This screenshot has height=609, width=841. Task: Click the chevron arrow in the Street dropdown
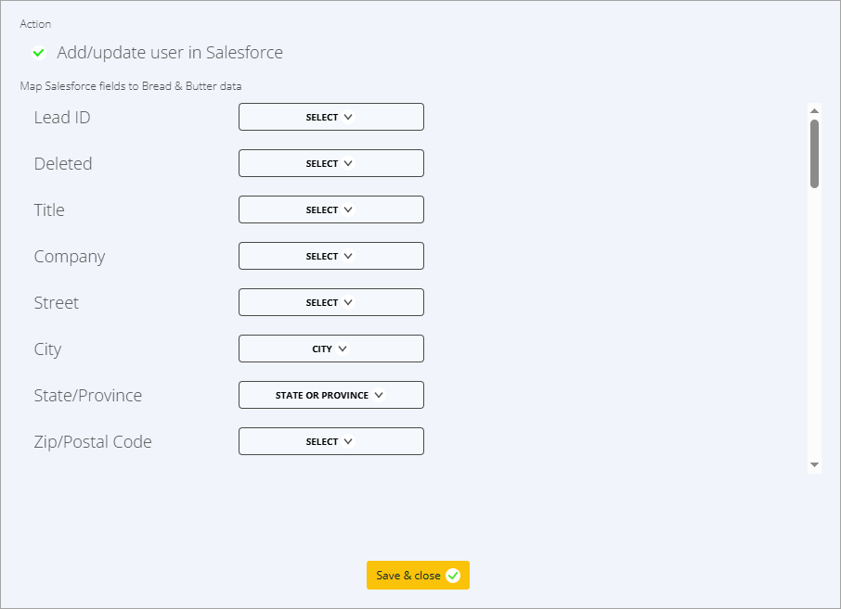point(348,303)
